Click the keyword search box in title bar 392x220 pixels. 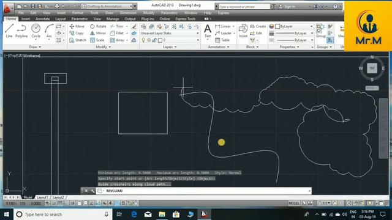pyautogui.click(x=244, y=7)
